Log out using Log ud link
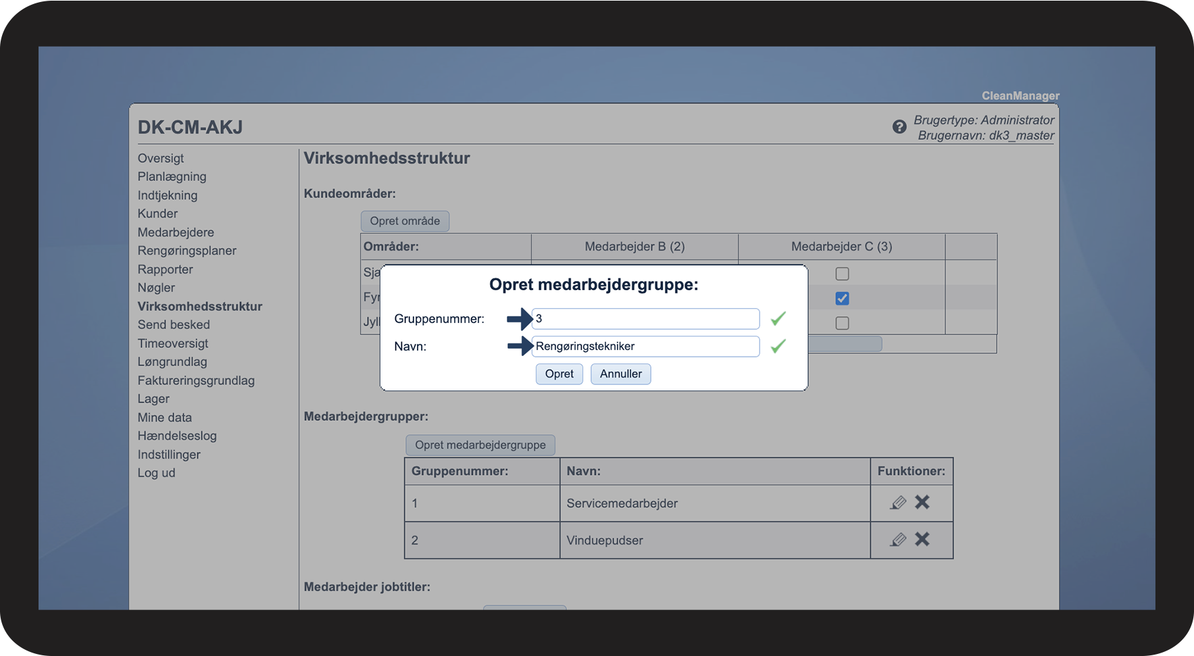 coord(156,473)
